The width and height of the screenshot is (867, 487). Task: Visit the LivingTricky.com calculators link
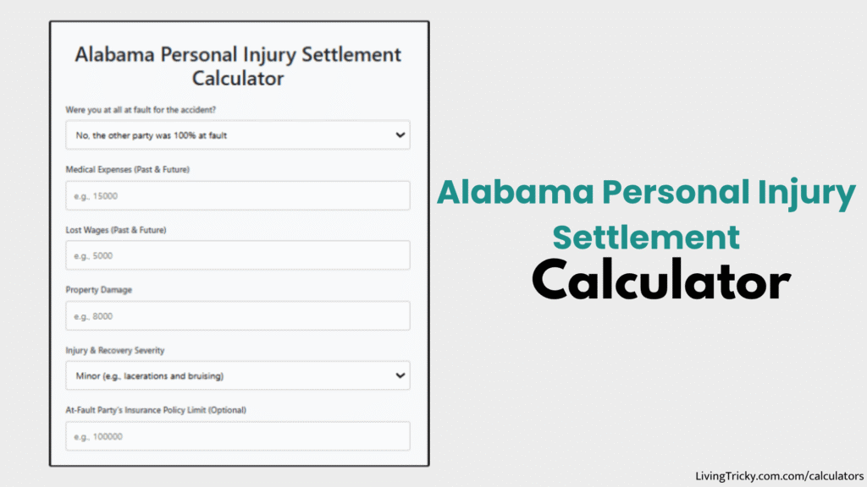[x=779, y=476]
